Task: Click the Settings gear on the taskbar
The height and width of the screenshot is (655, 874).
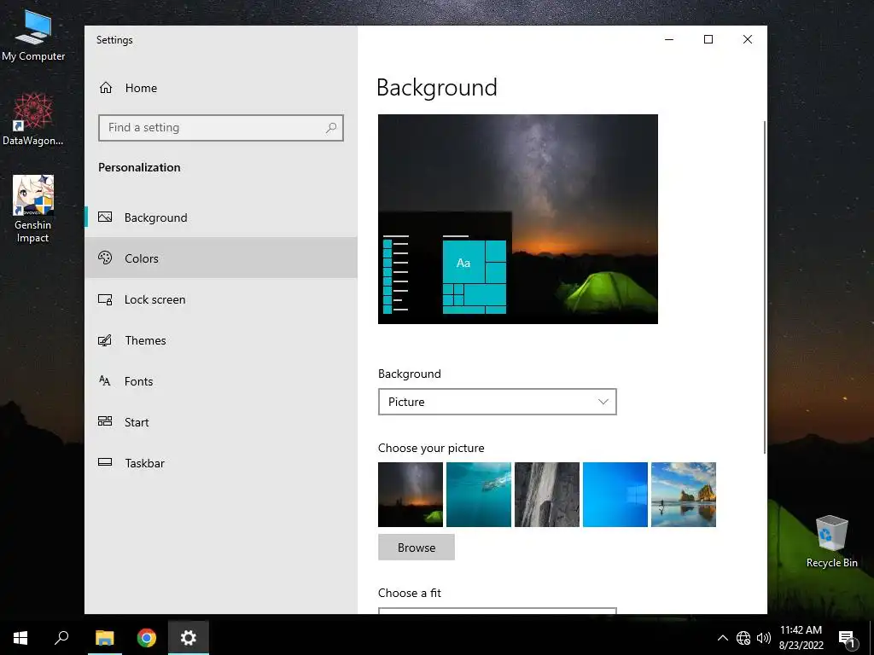Action: point(189,638)
